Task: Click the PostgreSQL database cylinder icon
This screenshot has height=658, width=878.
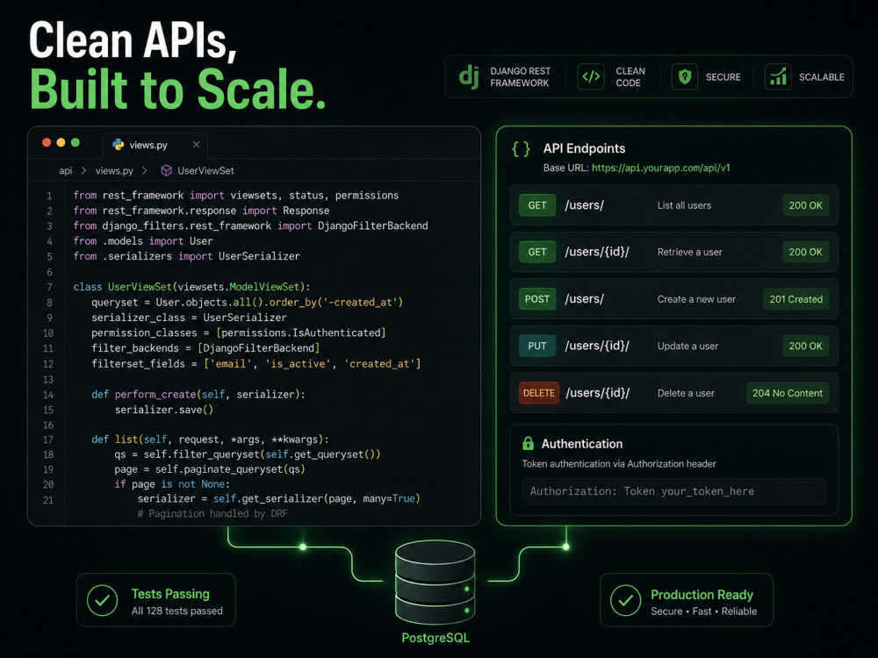Action: click(435, 582)
